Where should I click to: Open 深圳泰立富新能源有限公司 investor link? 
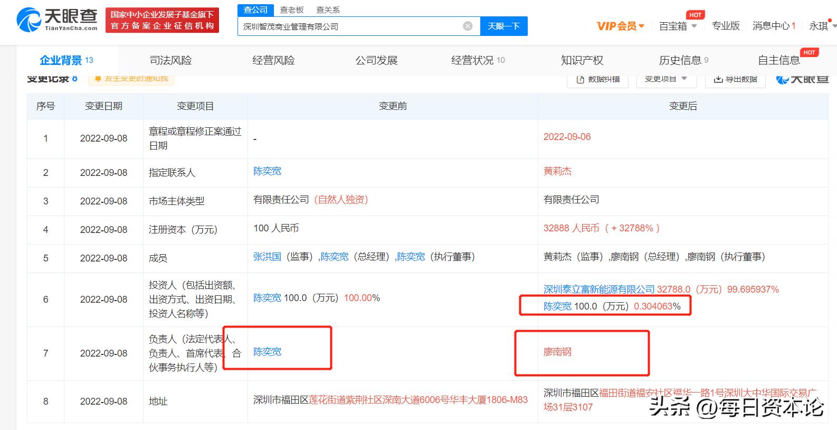pos(599,289)
